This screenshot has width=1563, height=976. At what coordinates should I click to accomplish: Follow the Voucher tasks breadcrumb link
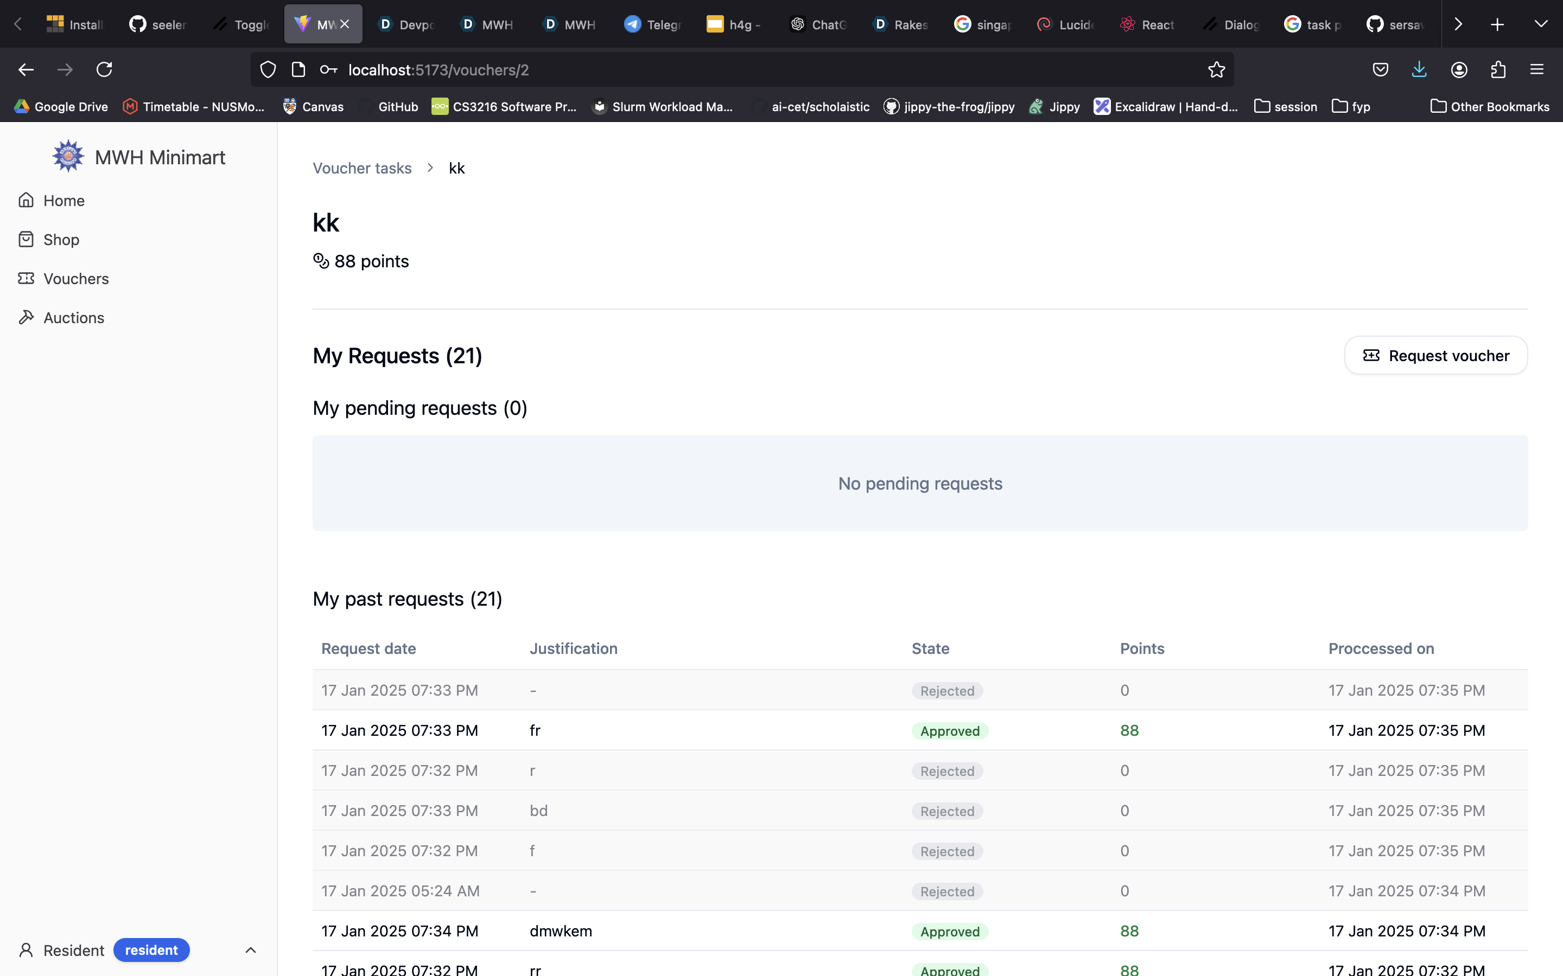coord(361,169)
